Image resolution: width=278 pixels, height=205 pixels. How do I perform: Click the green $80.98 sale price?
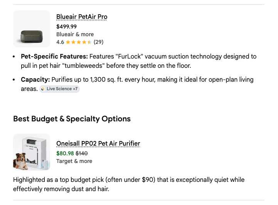coord(65,153)
